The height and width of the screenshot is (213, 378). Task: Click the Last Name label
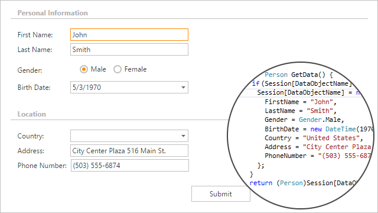point(35,50)
